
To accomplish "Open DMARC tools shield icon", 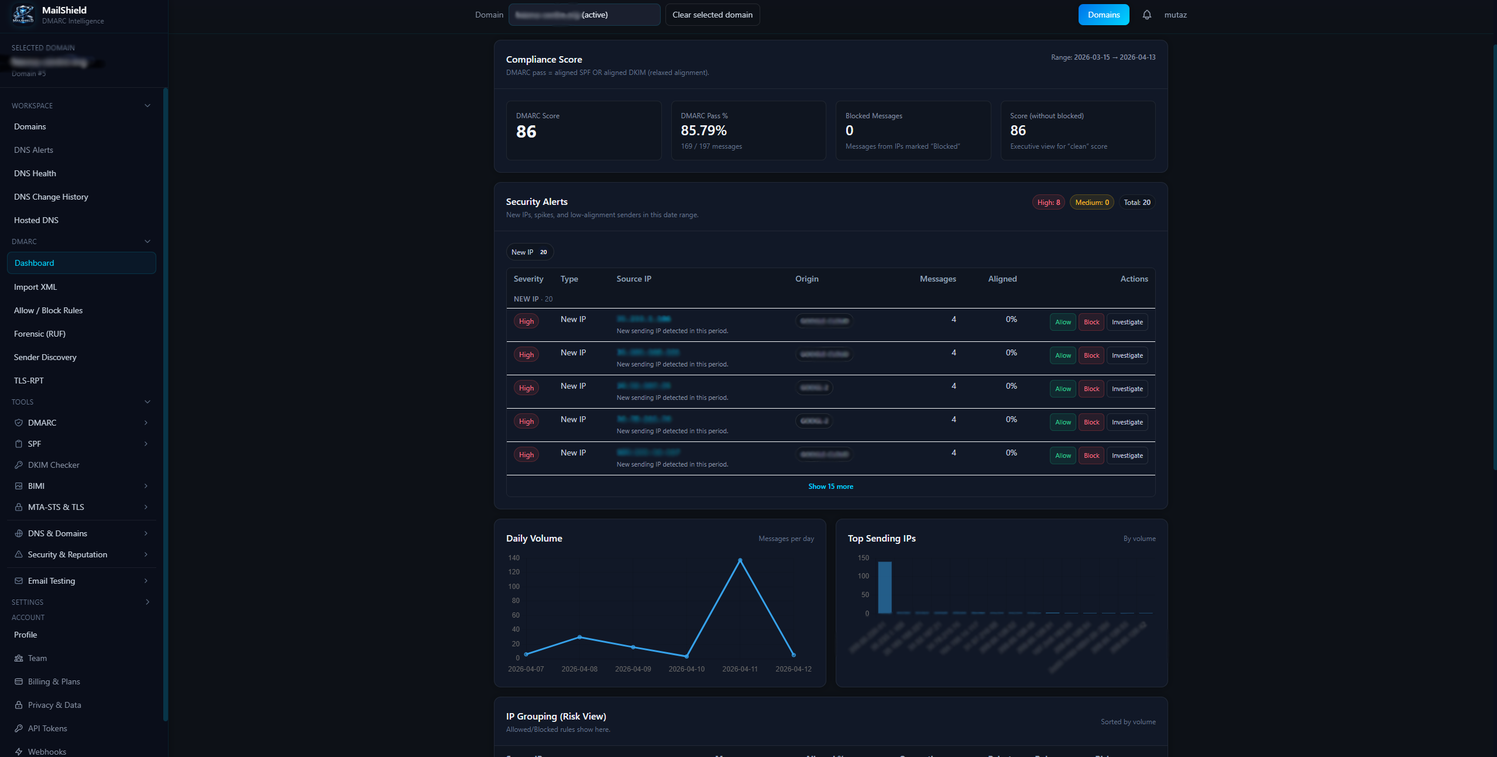I will tap(19, 423).
